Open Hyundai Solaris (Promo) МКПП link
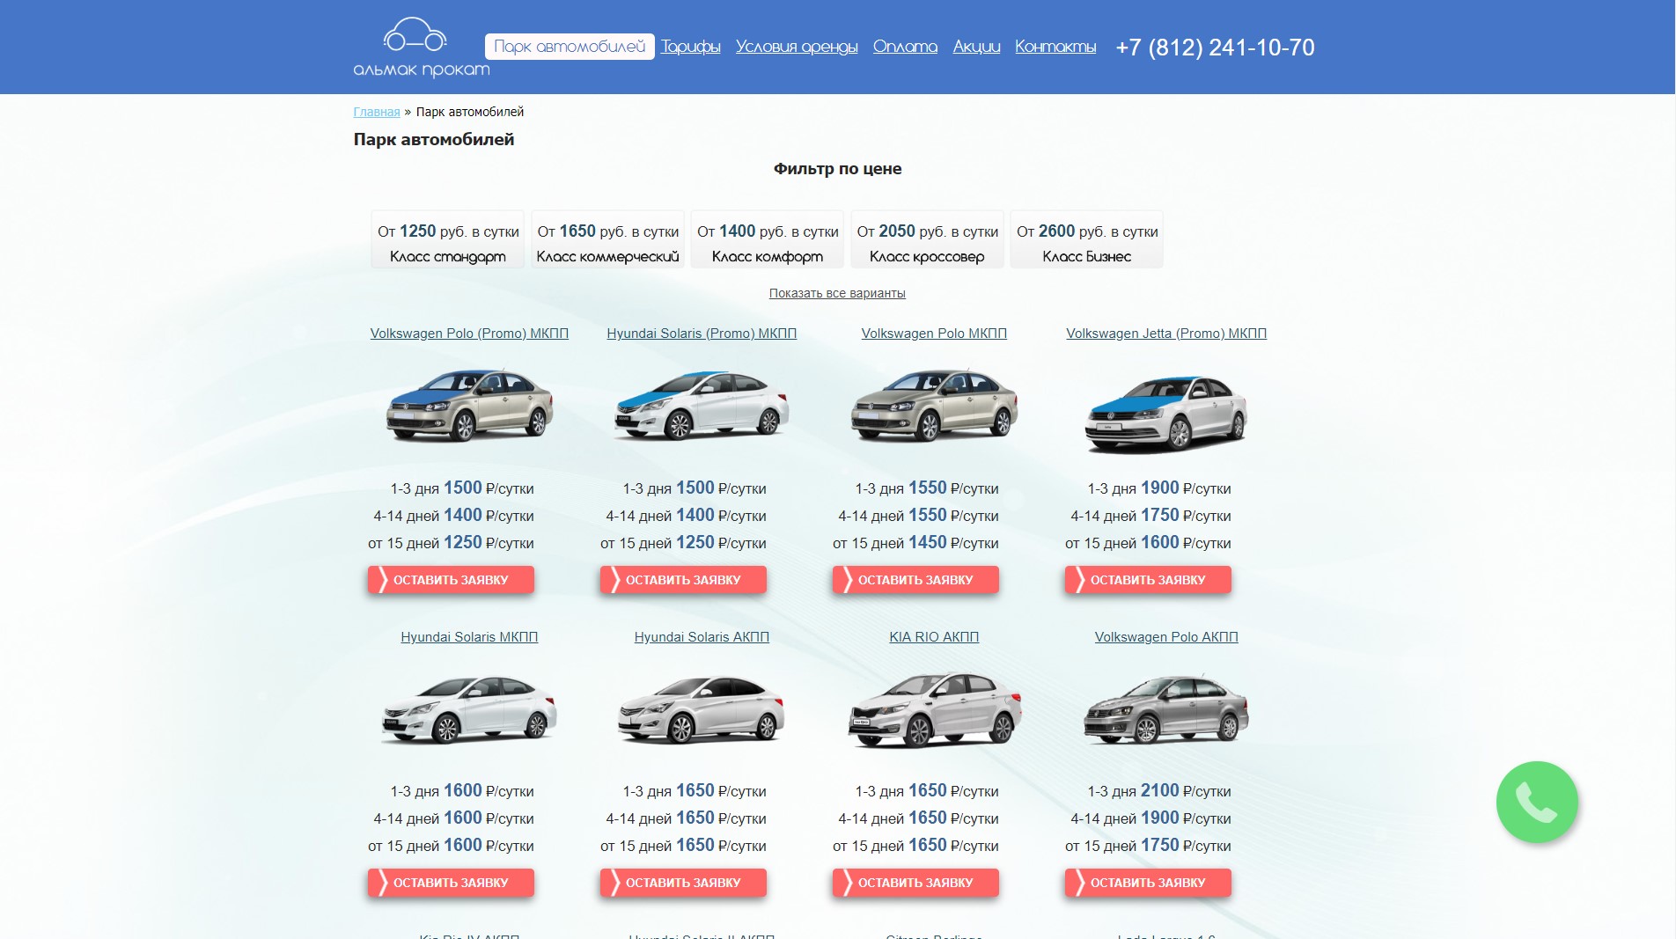1676x939 pixels. tap(702, 334)
